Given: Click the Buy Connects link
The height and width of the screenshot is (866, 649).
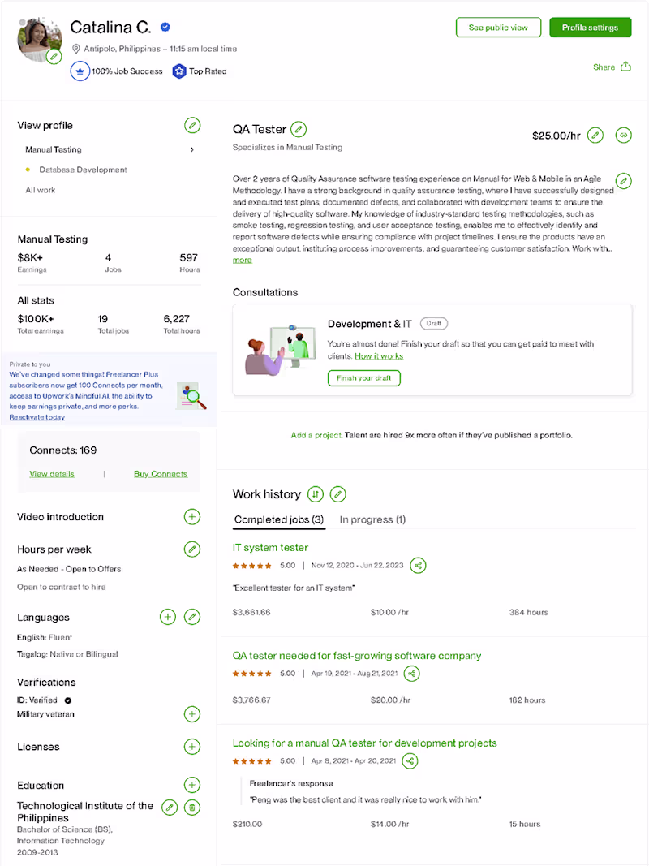Looking at the screenshot, I should point(160,474).
